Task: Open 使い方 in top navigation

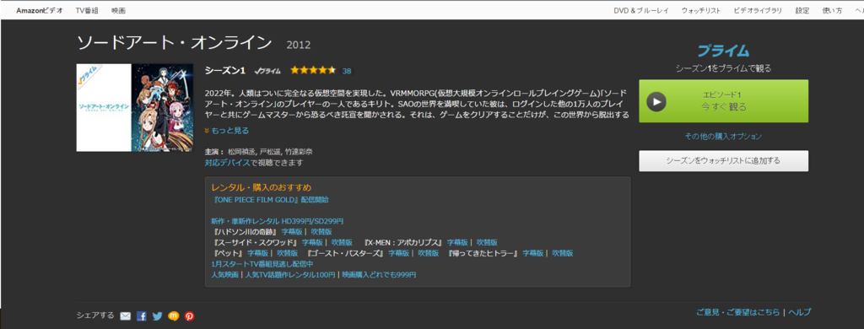Action: coord(832,10)
